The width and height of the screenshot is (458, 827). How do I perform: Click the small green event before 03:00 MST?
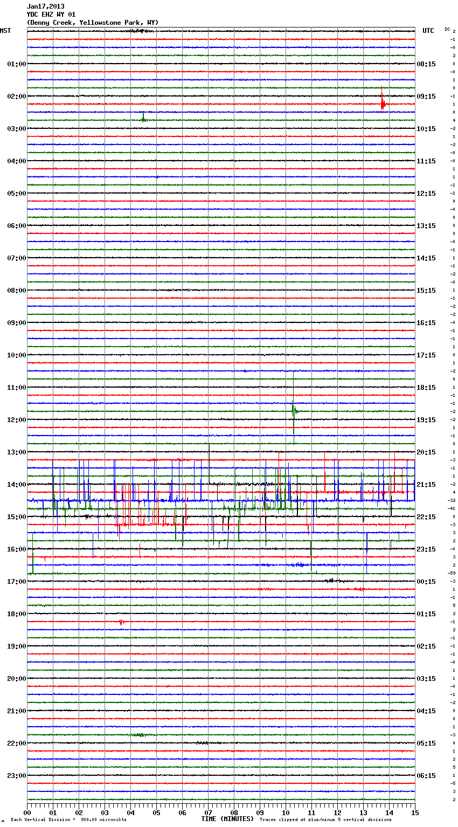tap(143, 119)
